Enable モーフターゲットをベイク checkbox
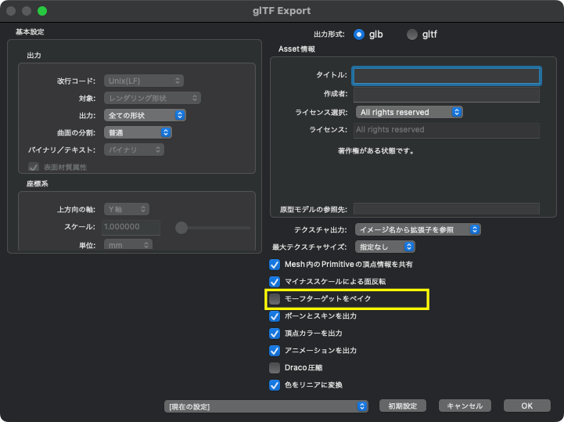 (x=275, y=299)
